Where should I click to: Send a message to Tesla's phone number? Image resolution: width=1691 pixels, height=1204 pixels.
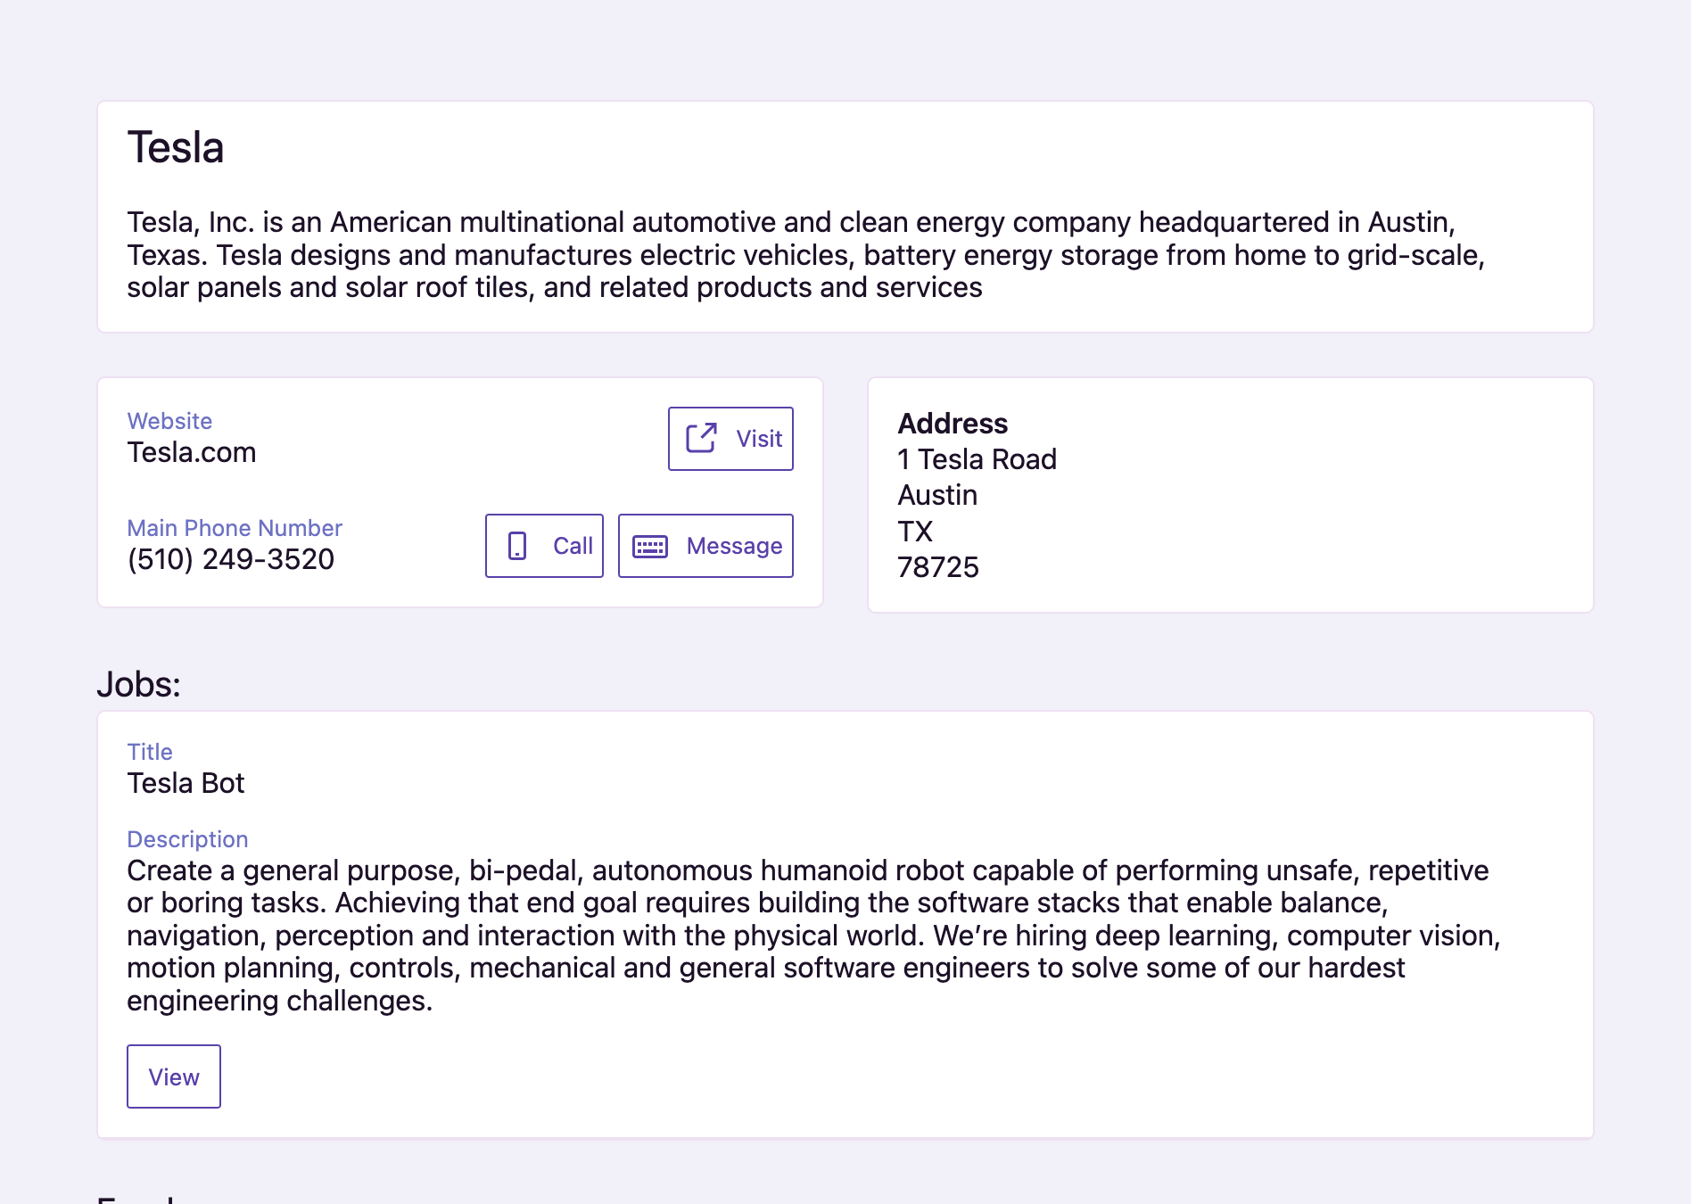pos(705,545)
